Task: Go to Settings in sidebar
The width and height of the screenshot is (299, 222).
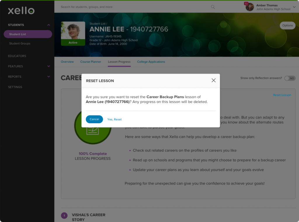Action: tap(15, 87)
